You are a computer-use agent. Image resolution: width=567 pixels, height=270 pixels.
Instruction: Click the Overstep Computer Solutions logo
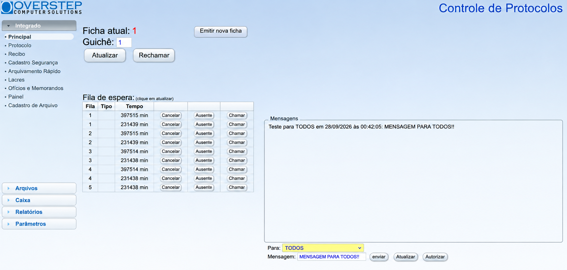pyautogui.click(x=42, y=7)
